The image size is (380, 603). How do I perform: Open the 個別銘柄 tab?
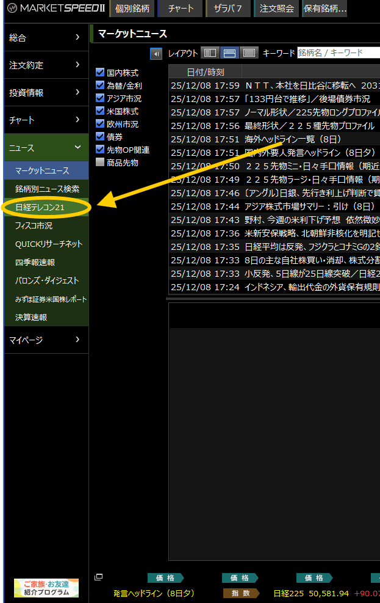click(132, 9)
